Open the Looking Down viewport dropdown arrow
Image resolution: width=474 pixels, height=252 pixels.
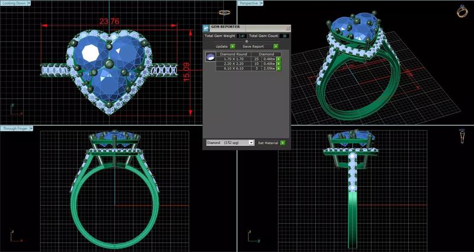click(28, 3)
